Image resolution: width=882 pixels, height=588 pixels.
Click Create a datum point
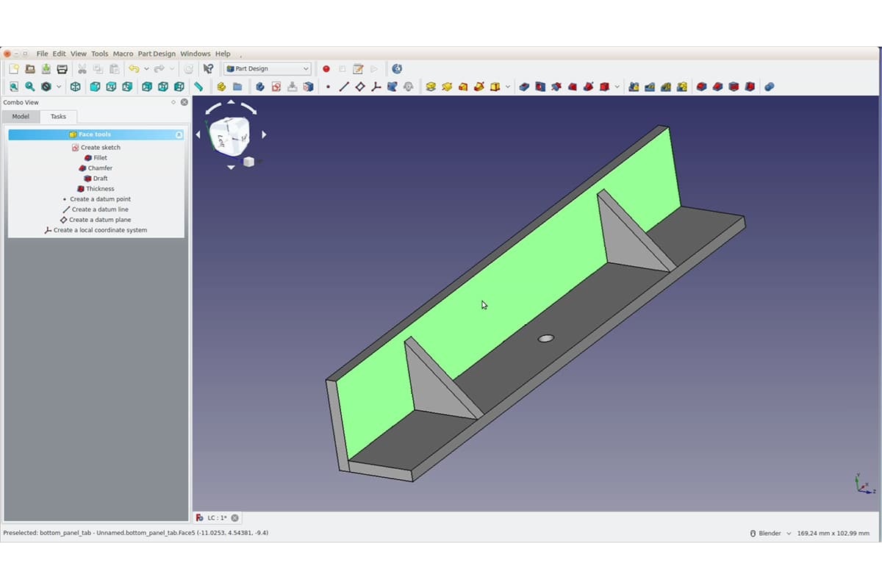pos(96,199)
